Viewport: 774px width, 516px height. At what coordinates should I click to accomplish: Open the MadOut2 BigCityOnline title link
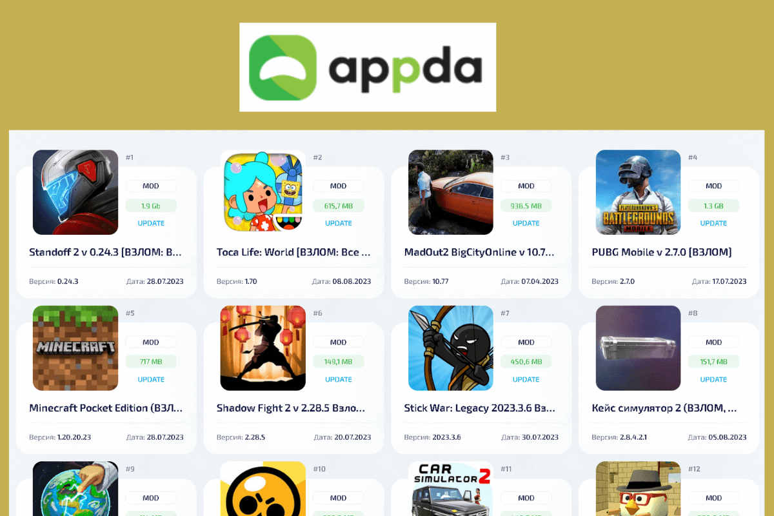(479, 252)
